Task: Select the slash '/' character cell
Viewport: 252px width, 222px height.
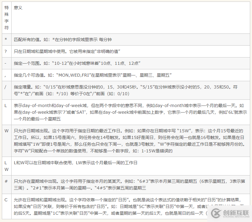Action: click(7, 90)
